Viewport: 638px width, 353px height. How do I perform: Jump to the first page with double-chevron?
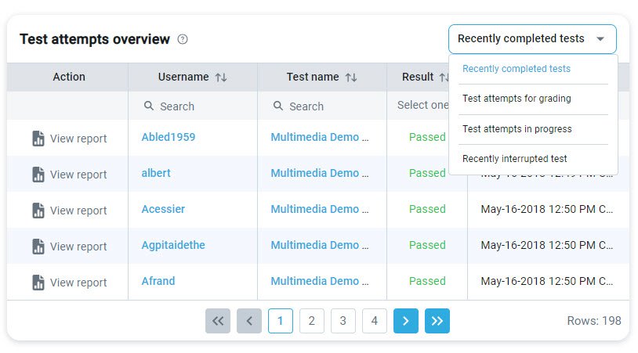pyautogui.click(x=218, y=320)
